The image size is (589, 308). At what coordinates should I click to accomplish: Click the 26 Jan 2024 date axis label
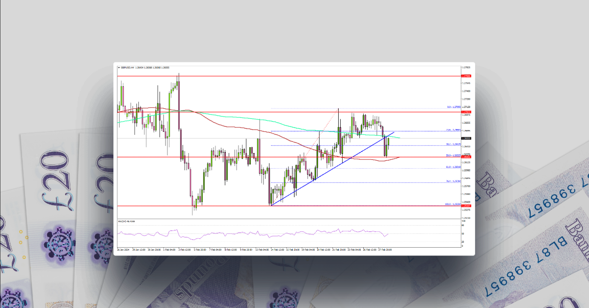click(122, 249)
